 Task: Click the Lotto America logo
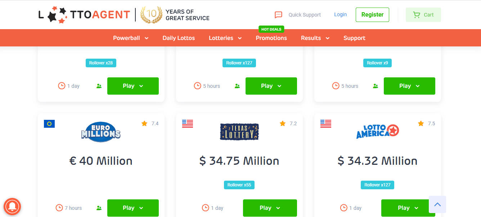[x=378, y=132]
